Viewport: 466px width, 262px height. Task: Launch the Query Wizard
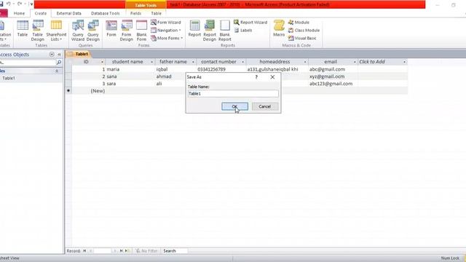tap(78, 31)
